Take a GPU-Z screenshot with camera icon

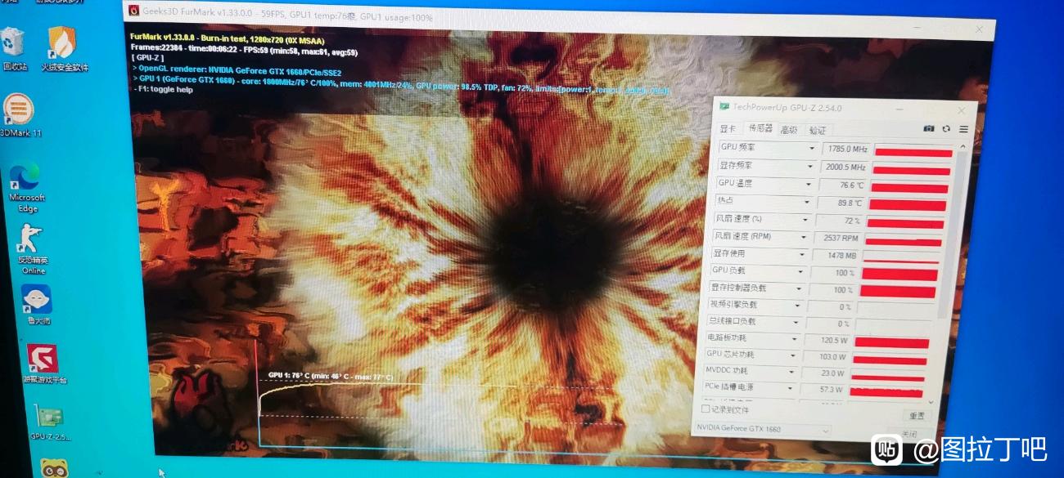[929, 128]
